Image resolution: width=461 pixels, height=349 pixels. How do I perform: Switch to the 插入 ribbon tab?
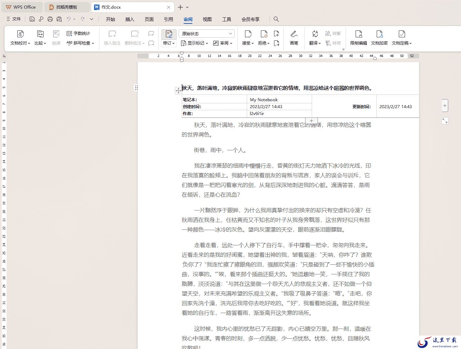point(130,19)
